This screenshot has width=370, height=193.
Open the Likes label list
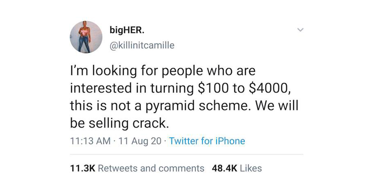pyautogui.click(x=251, y=168)
